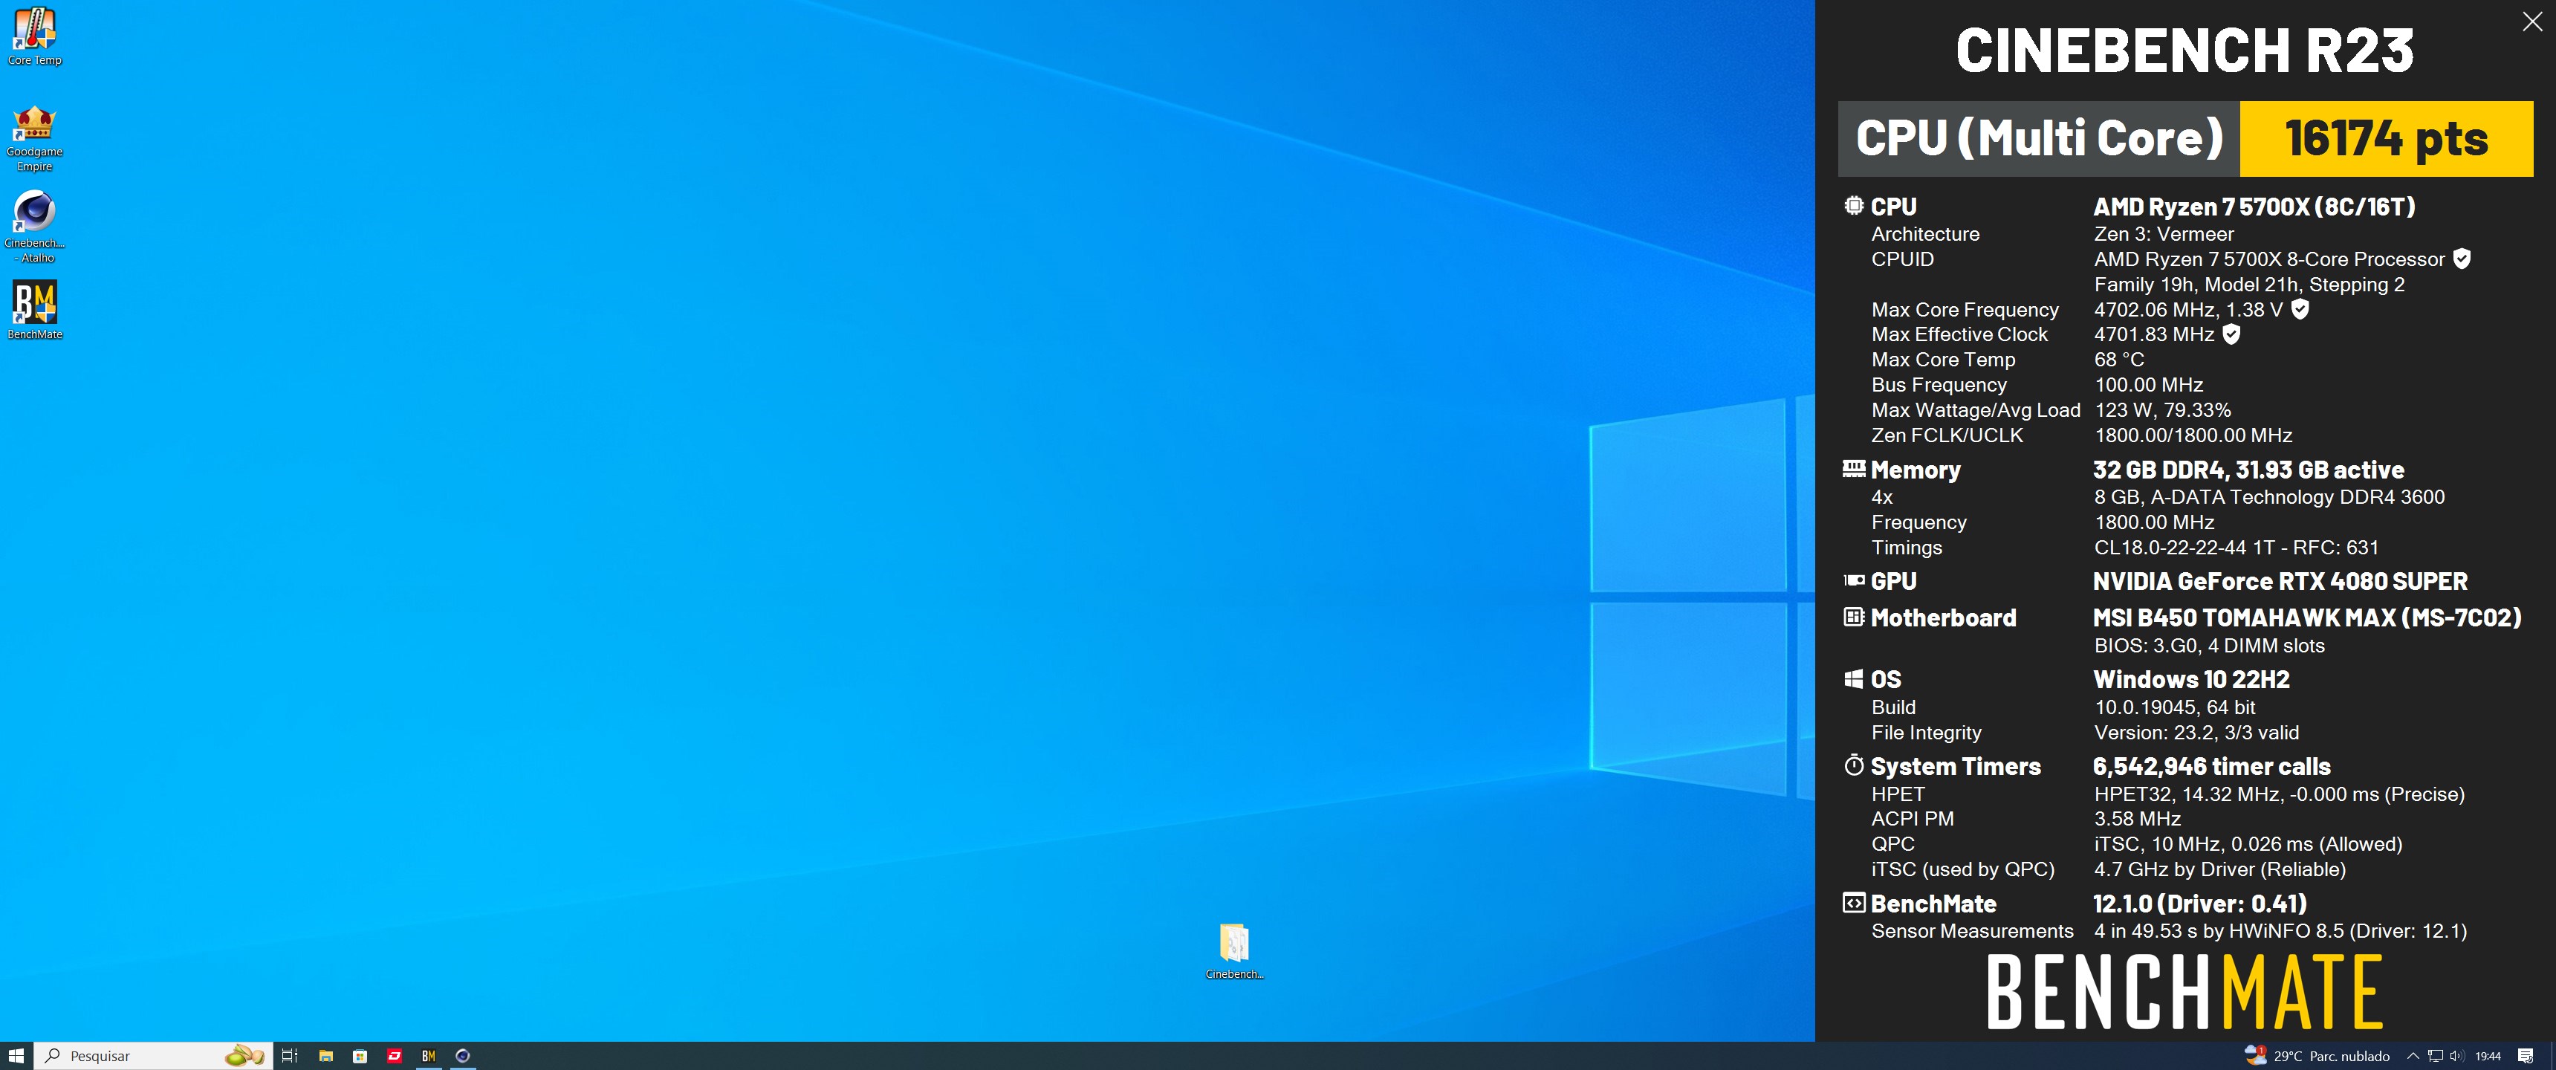Click the 1800.00/1800.00 MHz FCLK value
2556x1070 pixels.
point(2194,435)
